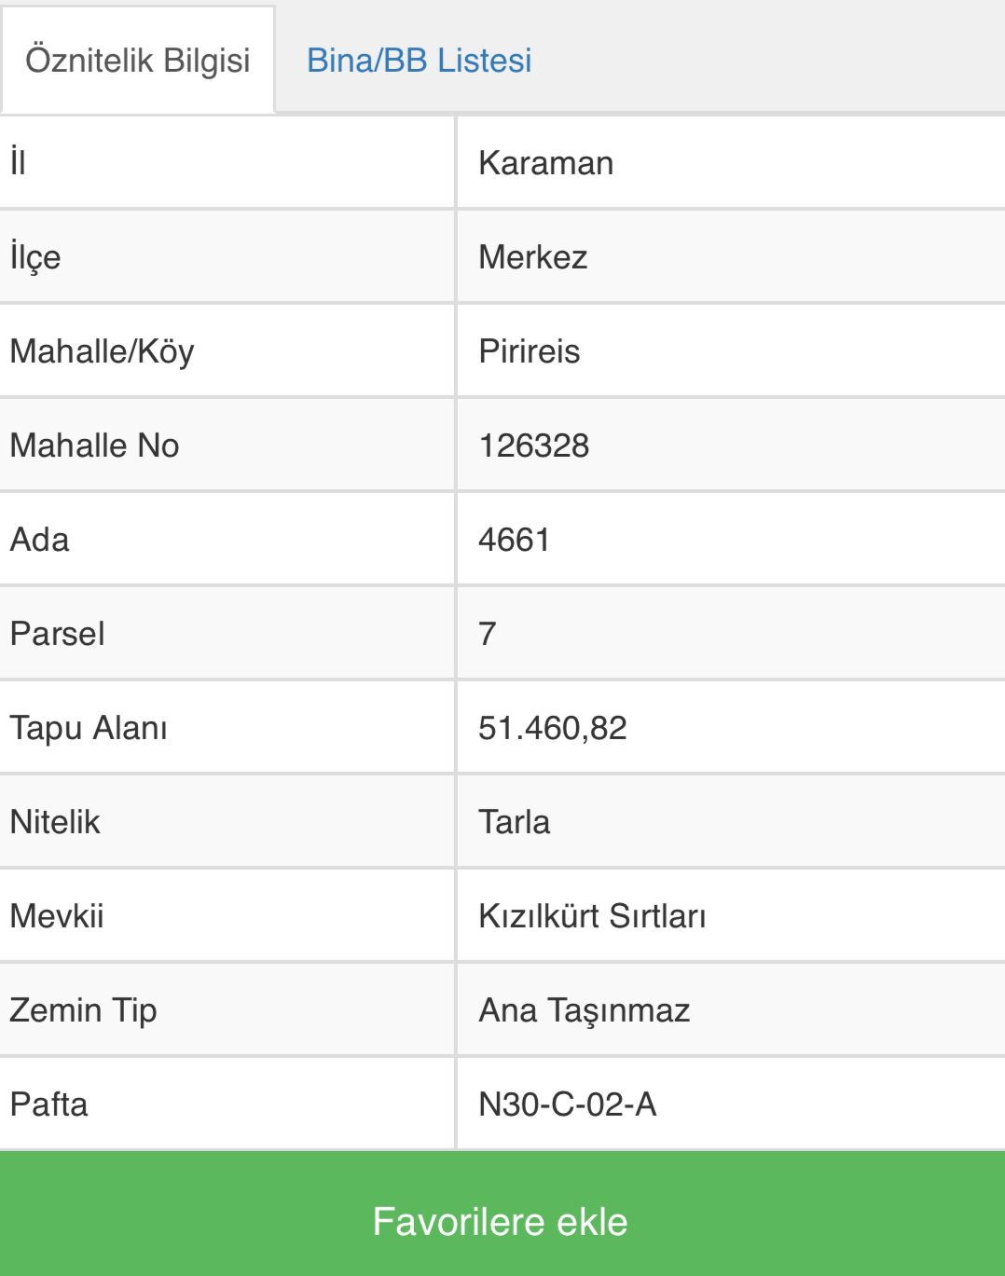Click the İlçe row label
Image resolution: width=1005 pixels, height=1276 pixels.
tap(35, 257)
